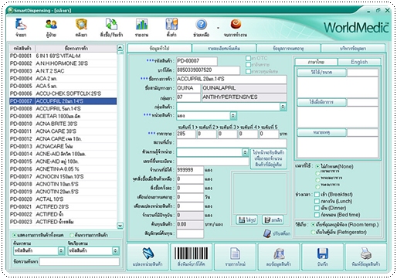Click the print barcode button
The image size is (397, 279).
pos(192,257)
